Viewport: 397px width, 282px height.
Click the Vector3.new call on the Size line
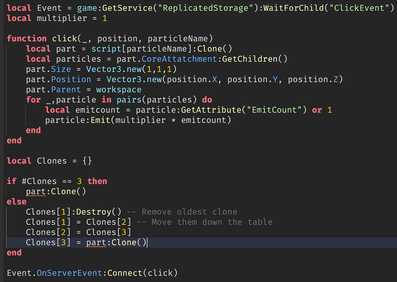click(115, 69)
